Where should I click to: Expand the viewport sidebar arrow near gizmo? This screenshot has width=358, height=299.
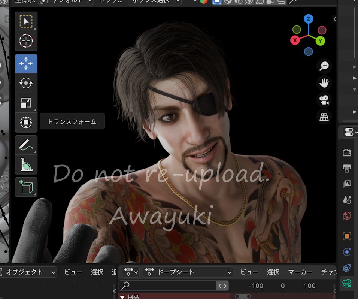point(334,19)
